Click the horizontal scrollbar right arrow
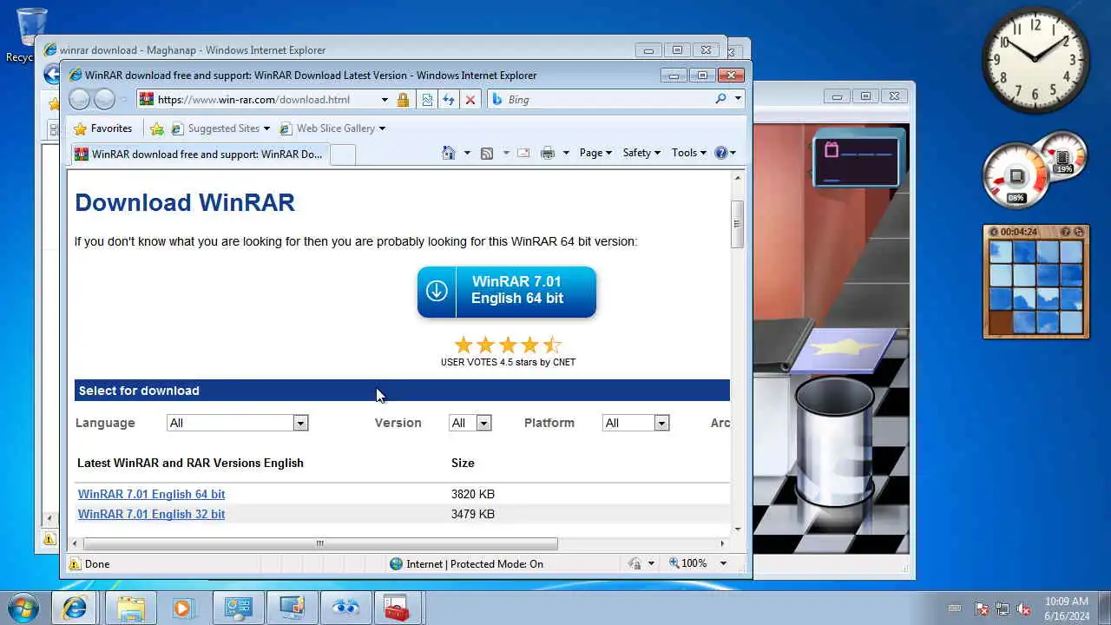 pyautogui.click(x=722, y=543)
